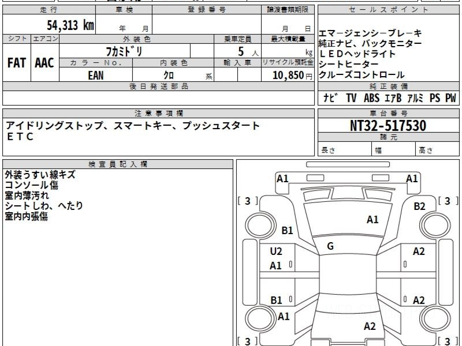
Task: Click the PW equipment entry
Action: (x=450, y=98)
